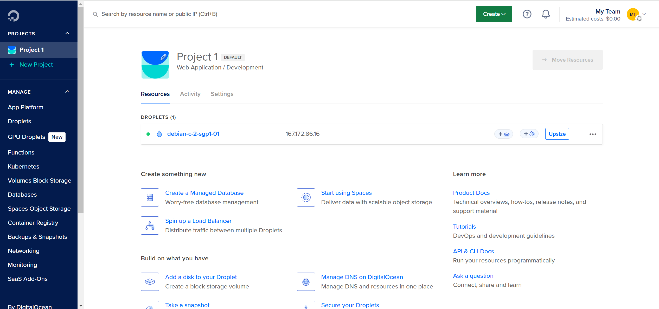Screen dimensions: 659x309
Task: Open SaaS Add-Ons in the sidebar
Action: coord(28,279)
